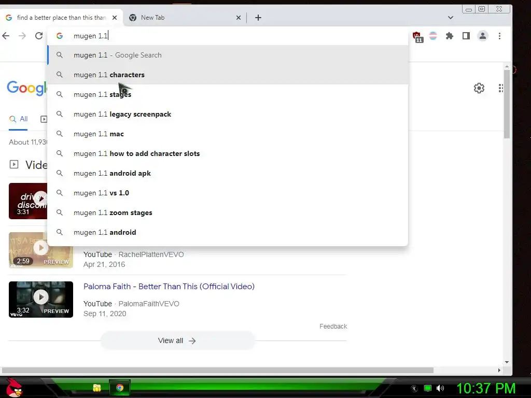Go back with the browser back arrow
This screenshot has height=398, width=531.
pyautogui.click(x=6, y=36)
